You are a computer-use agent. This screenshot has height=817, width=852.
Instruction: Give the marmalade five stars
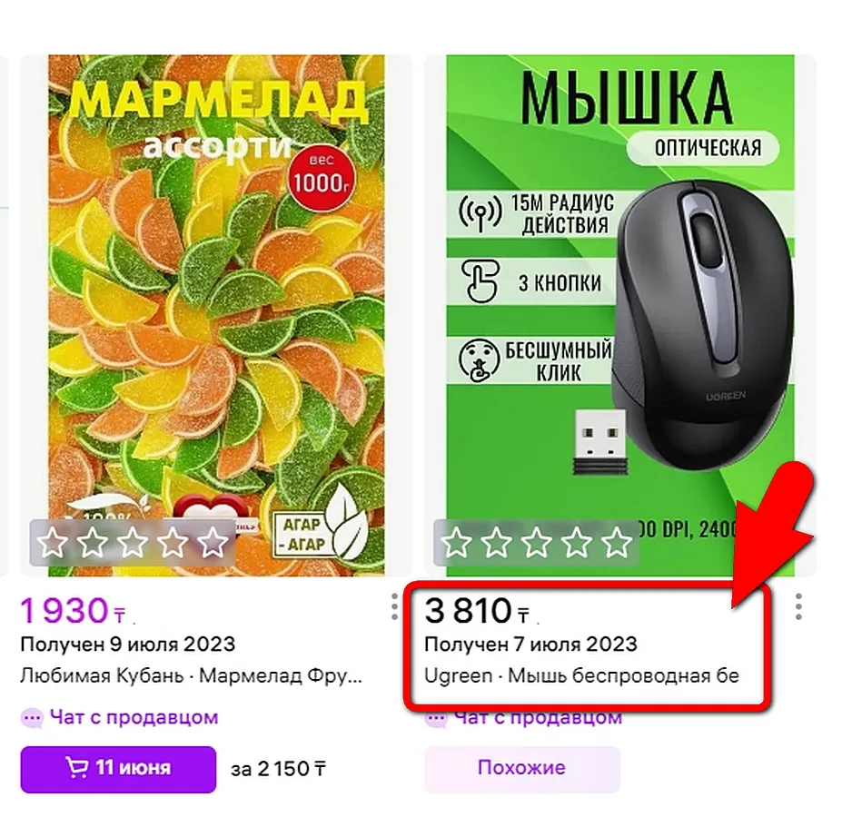(213, 543)
